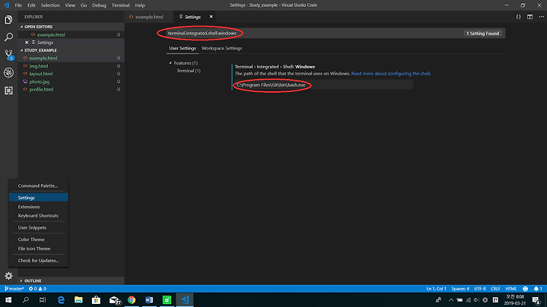The height and width of the screenshot is (307, 547).
Task: Click the VS Code logo icon
Action: [x=6, y=5]
